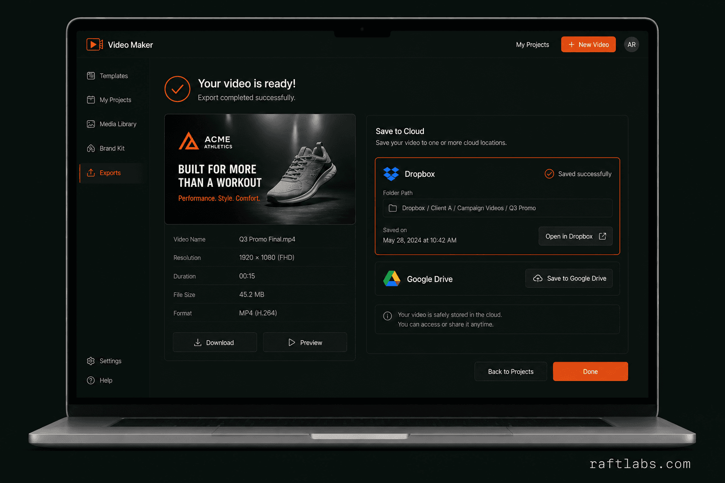
Task: Click the Video Maker logo icon
Action: [x=94, y=44]
